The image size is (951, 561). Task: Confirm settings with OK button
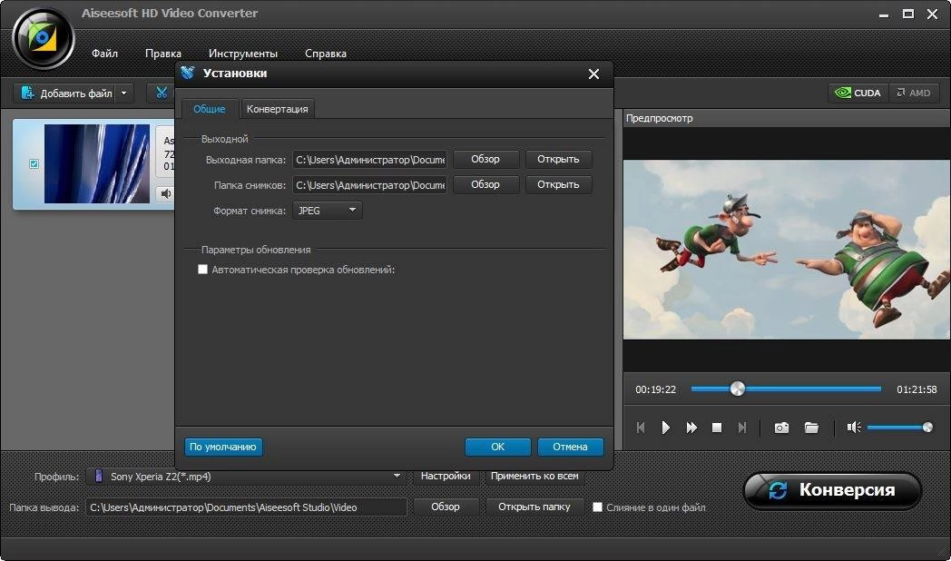(497, 447)
